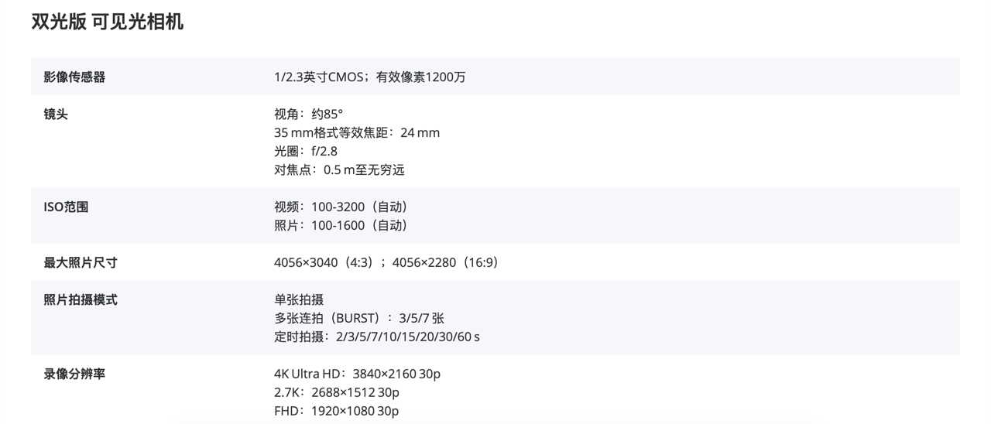Screen dimensions: 991x424
Task: Click the 4K Ultra HD 3840×2160 line
Action: click(x=357, y=374)
